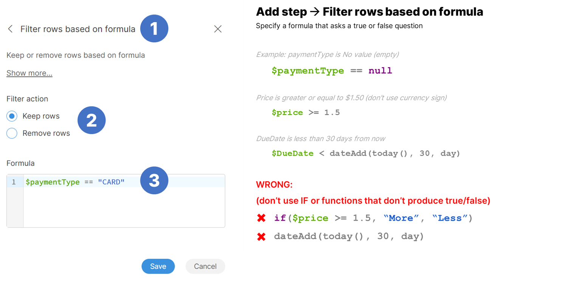Viewport: 575px width, 286px height.
Task: Click the back chevron next to panel title
Action: tap(9, 29)
